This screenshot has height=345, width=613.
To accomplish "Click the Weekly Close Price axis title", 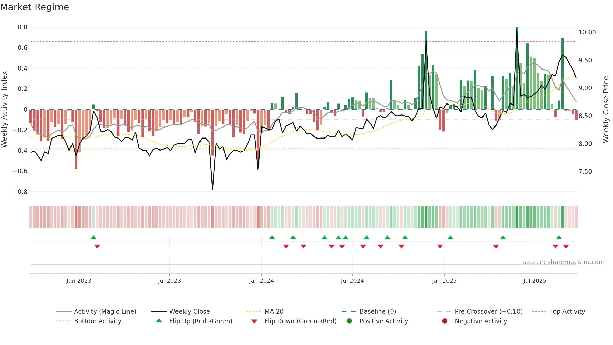I will point(606,109).
